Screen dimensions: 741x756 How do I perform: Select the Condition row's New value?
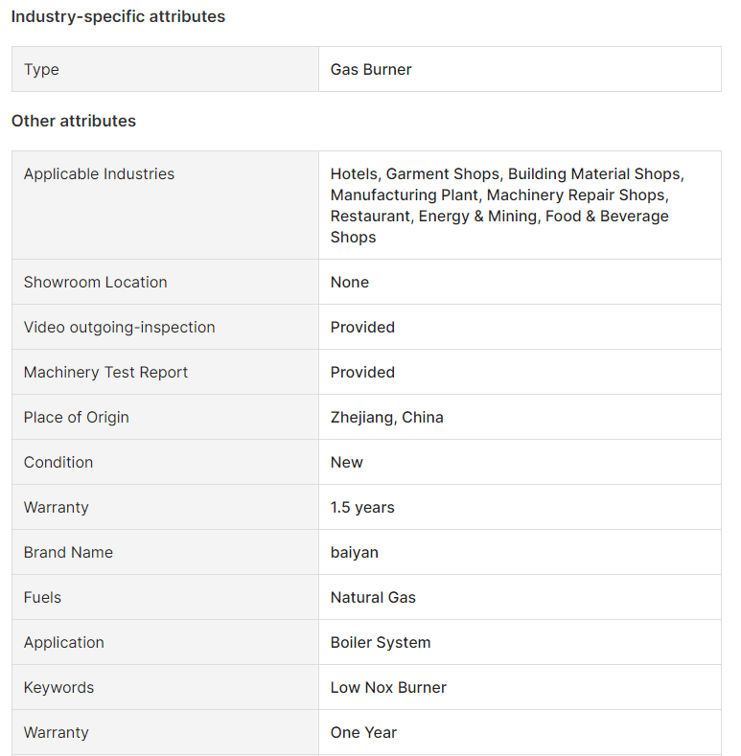pos(347,463)
